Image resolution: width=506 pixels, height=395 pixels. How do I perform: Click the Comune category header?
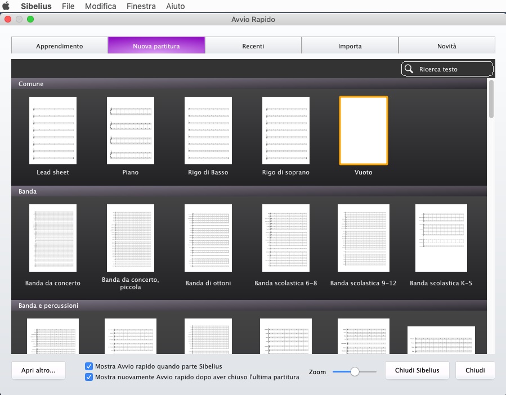coord(249,84)
